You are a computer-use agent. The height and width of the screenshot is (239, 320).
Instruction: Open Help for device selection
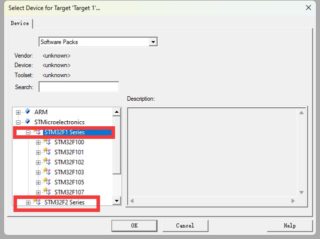coord(290,225)
